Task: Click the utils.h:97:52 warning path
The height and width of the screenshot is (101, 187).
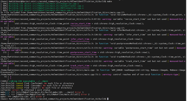Action: point(51,19)
